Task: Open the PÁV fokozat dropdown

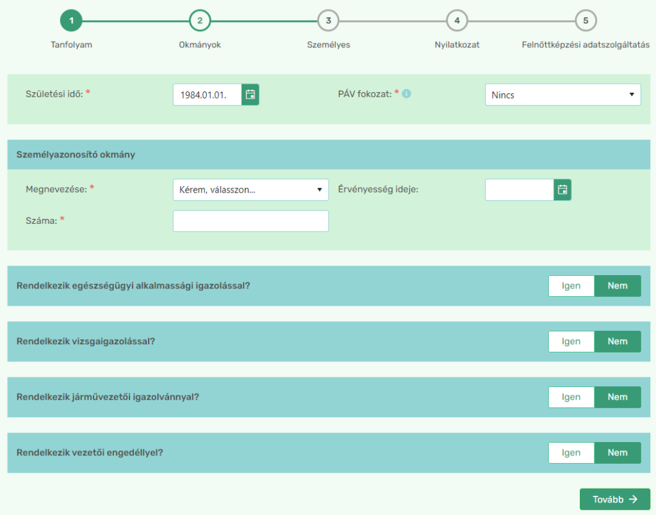Action: pyautogui.click(x=562, y=95)
